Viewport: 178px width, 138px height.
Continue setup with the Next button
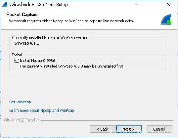pos(129,129)
